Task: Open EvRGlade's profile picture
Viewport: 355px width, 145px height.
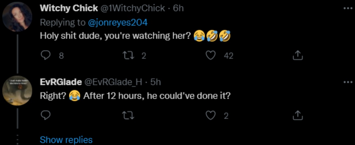Action: click(17, 91)
